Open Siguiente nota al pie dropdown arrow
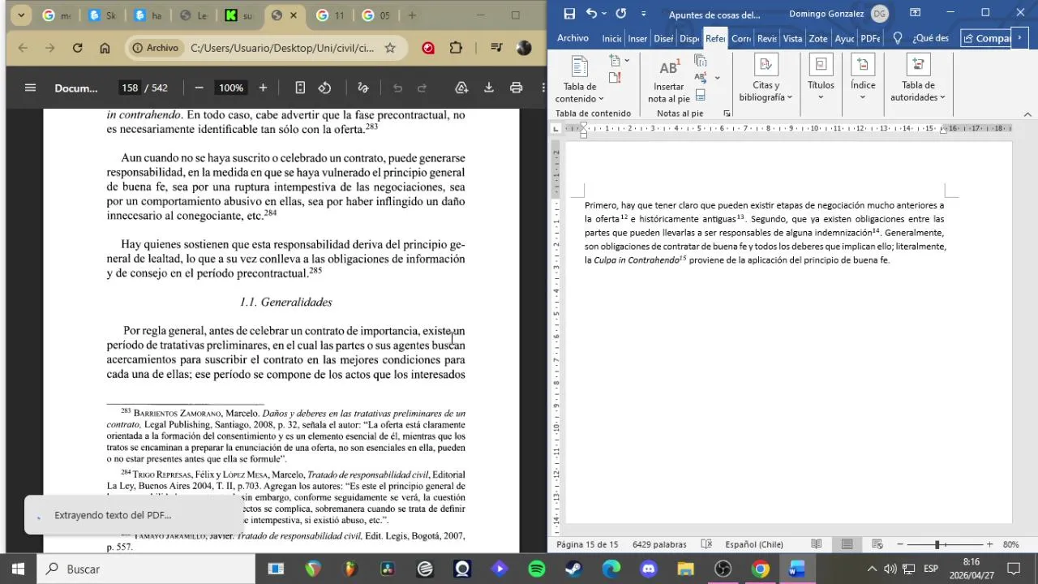The image size is (1038, 584). pyautogui.click(x=717, y=78)
